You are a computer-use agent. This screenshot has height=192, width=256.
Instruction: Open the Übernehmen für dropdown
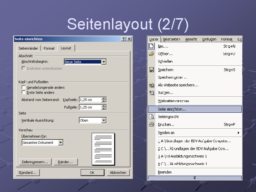(x=60, y=143)
